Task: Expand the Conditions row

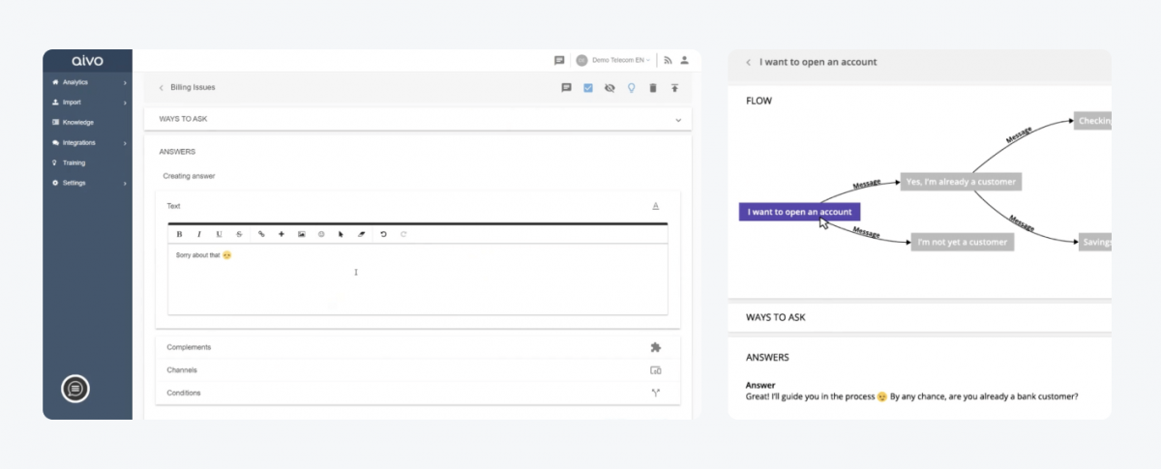Action: [x=418, y=393]
